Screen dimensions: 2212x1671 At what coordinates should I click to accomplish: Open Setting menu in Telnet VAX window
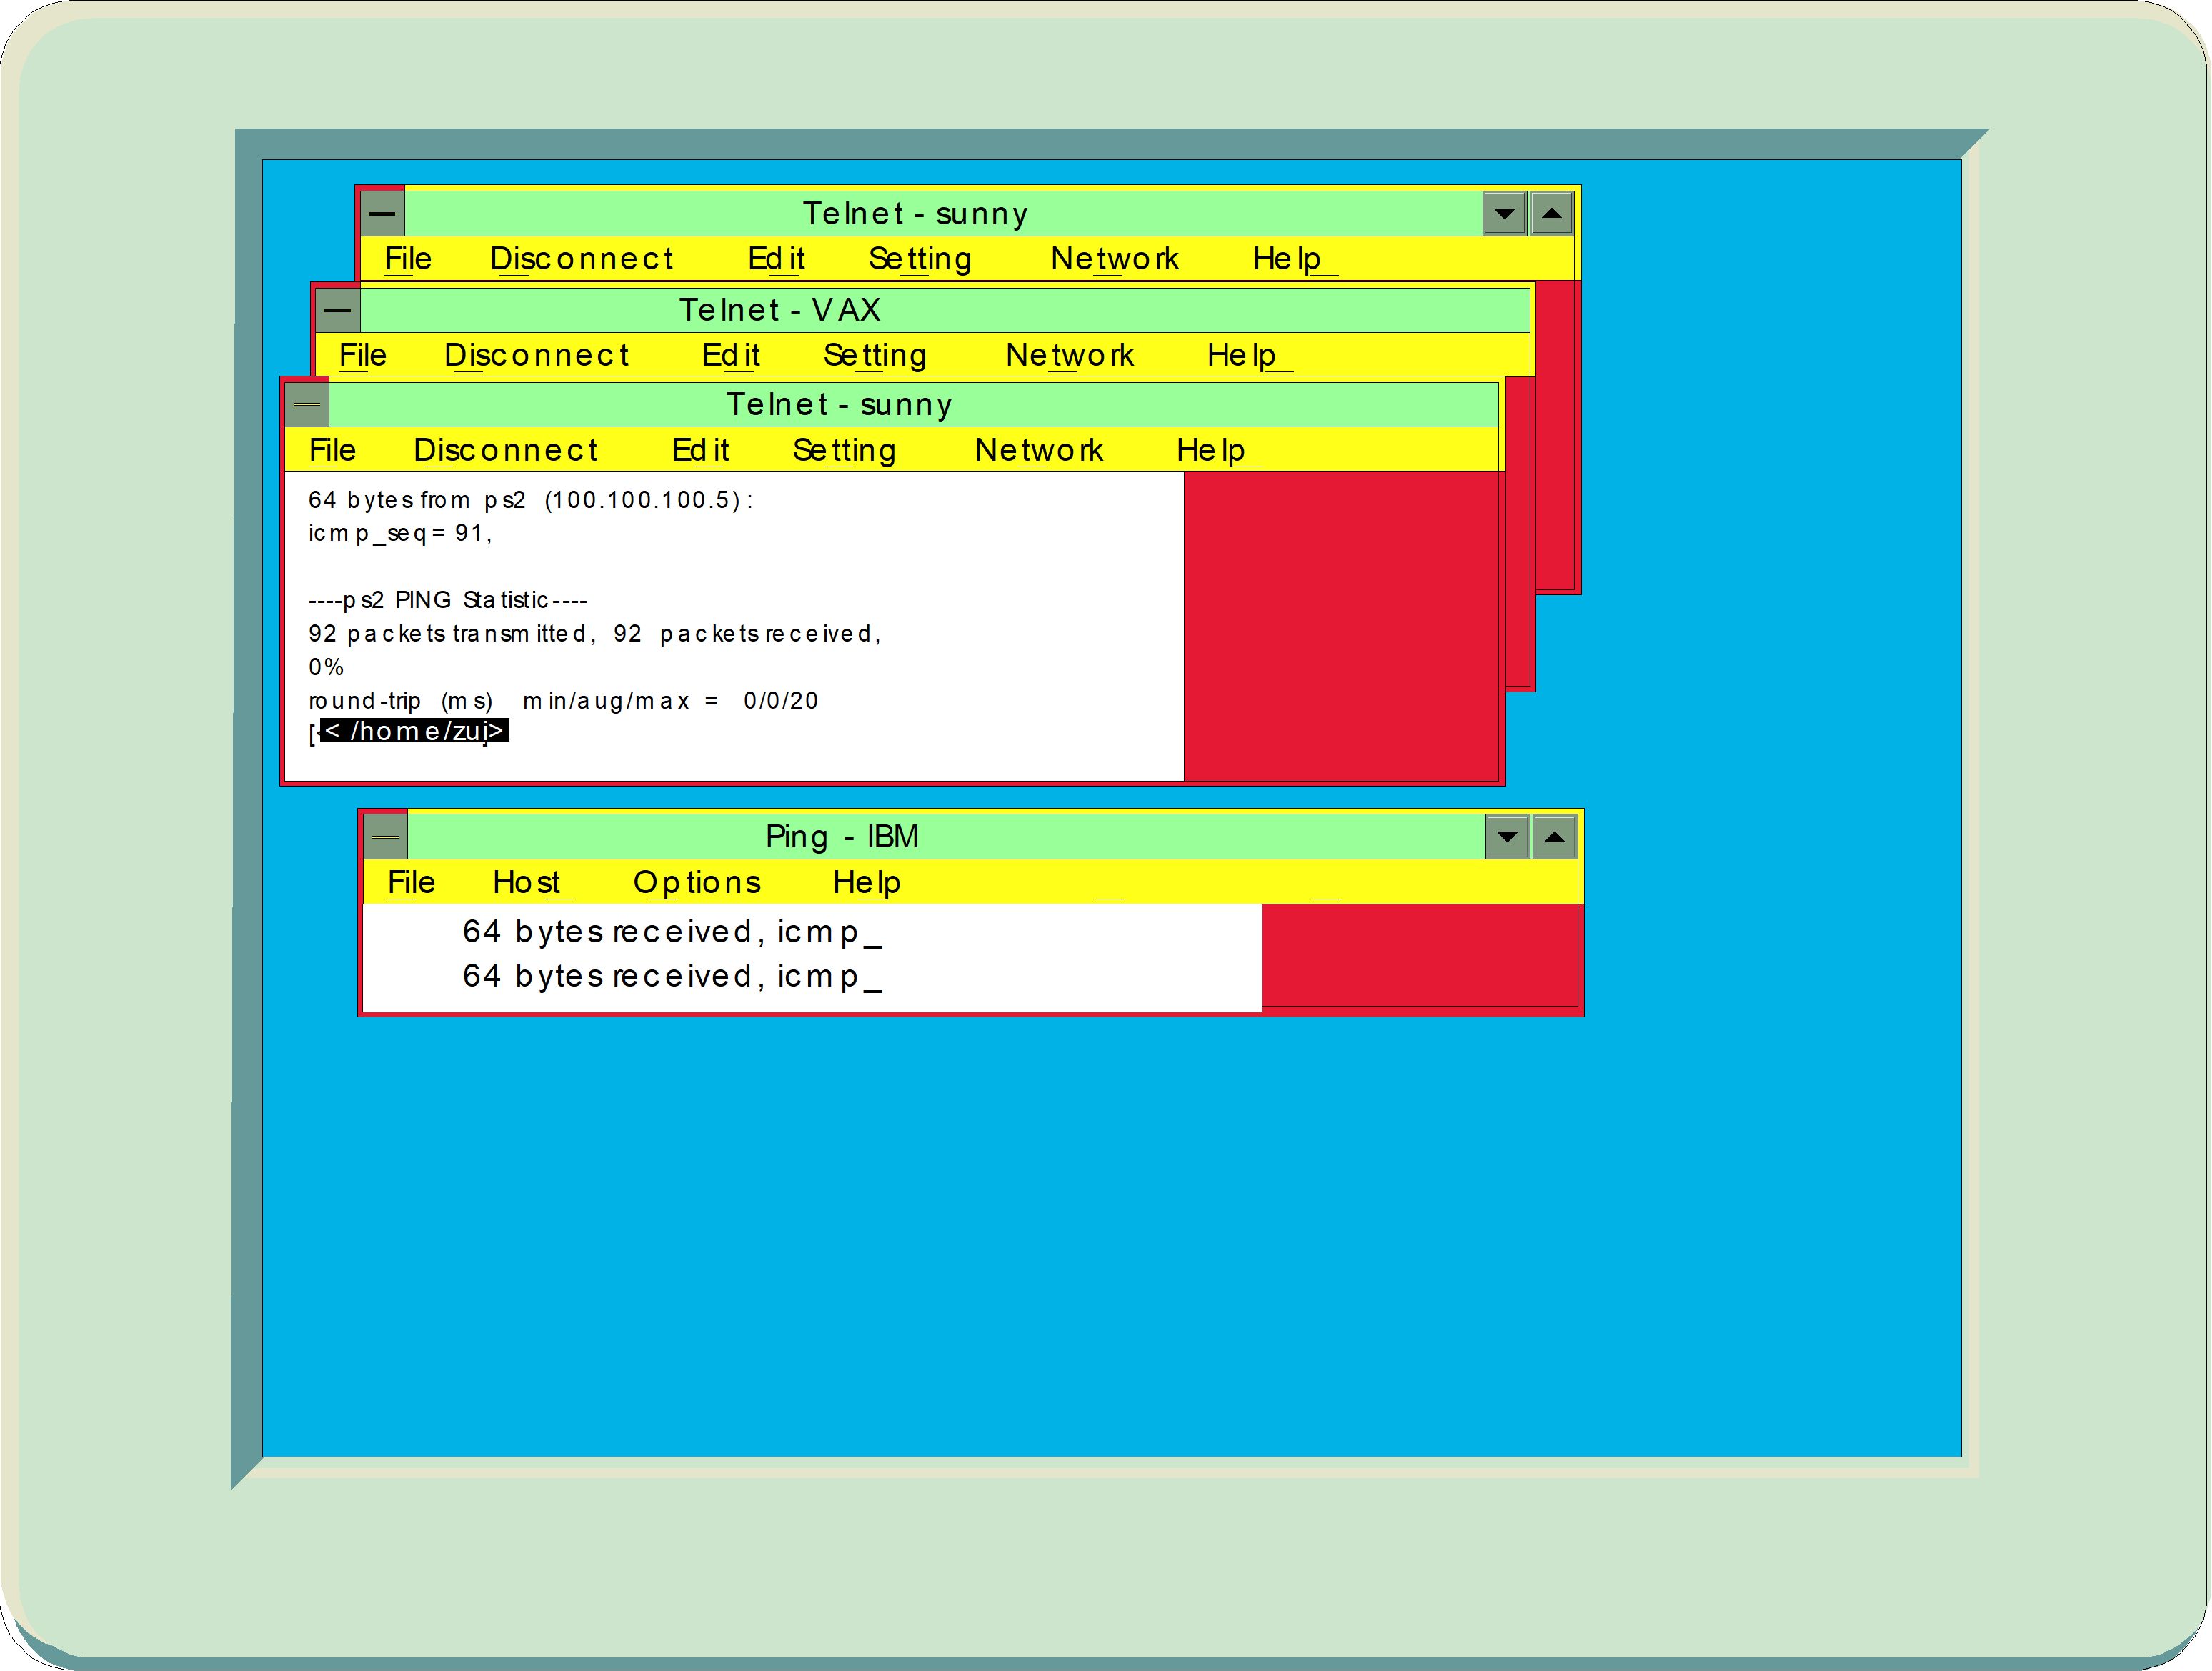tap(874, 356)
